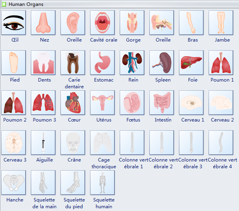Viewport: 239px width, 211px height.
Task: Select the Foie liver shape
Action: pos(191,63)
